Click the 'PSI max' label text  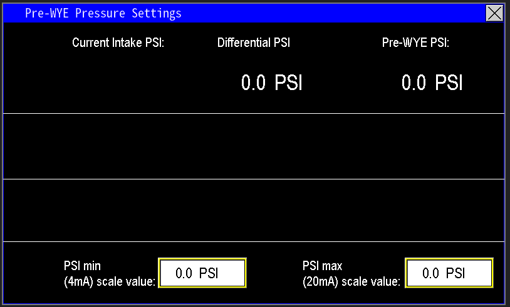[322, 266]
